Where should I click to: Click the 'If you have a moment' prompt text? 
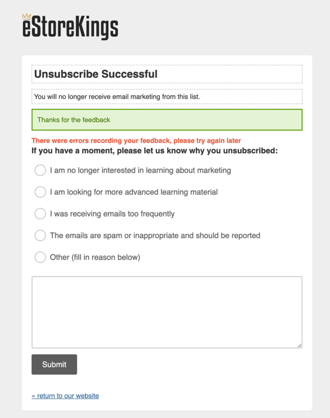[155, 151]
